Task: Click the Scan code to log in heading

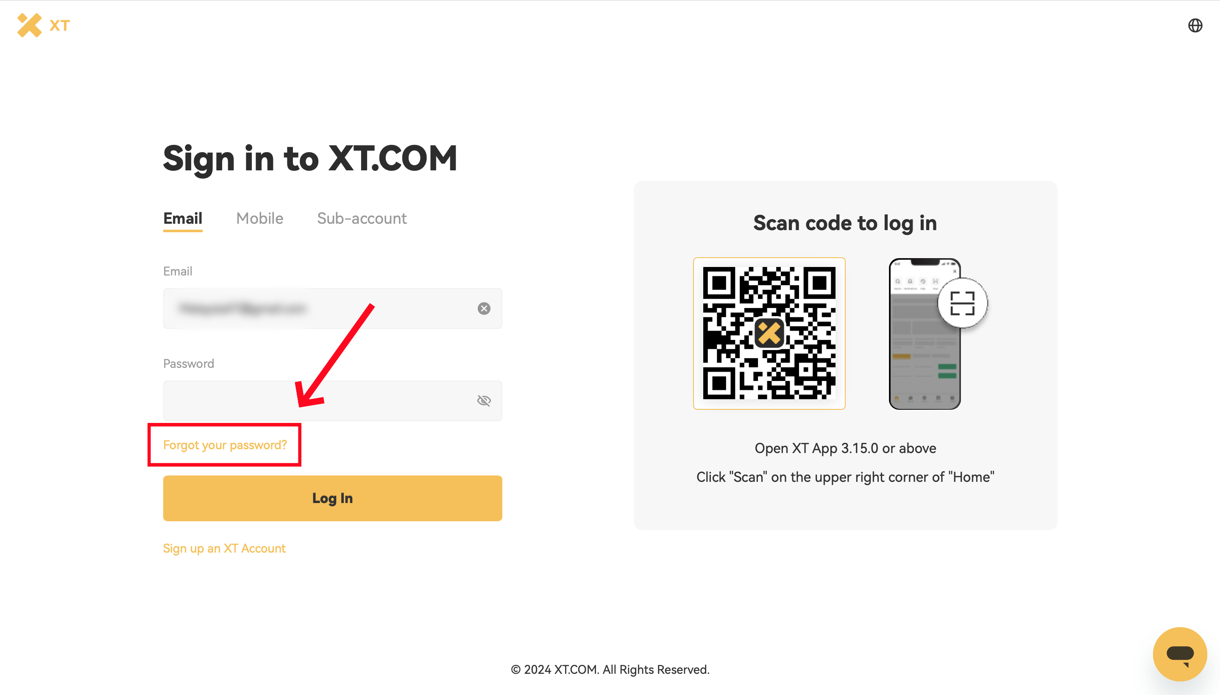Action: click(x=845, y=223)
